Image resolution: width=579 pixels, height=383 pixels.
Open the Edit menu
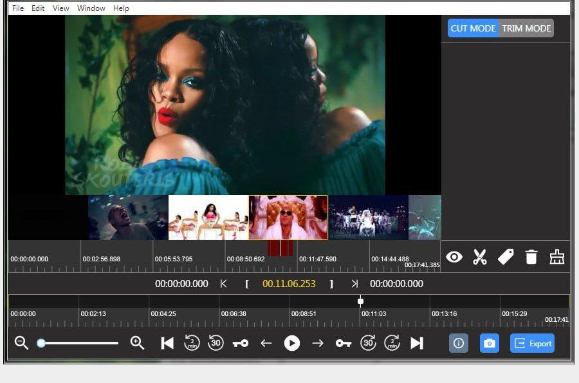point(38,8)
